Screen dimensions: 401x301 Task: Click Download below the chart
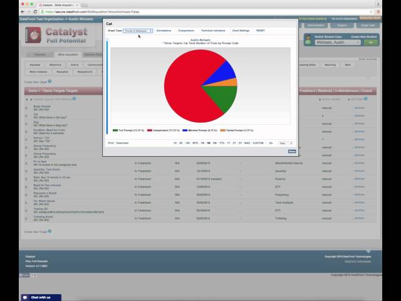(x=123, y=143)
